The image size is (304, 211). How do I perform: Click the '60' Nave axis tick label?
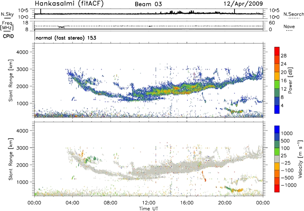coord(272,23)
